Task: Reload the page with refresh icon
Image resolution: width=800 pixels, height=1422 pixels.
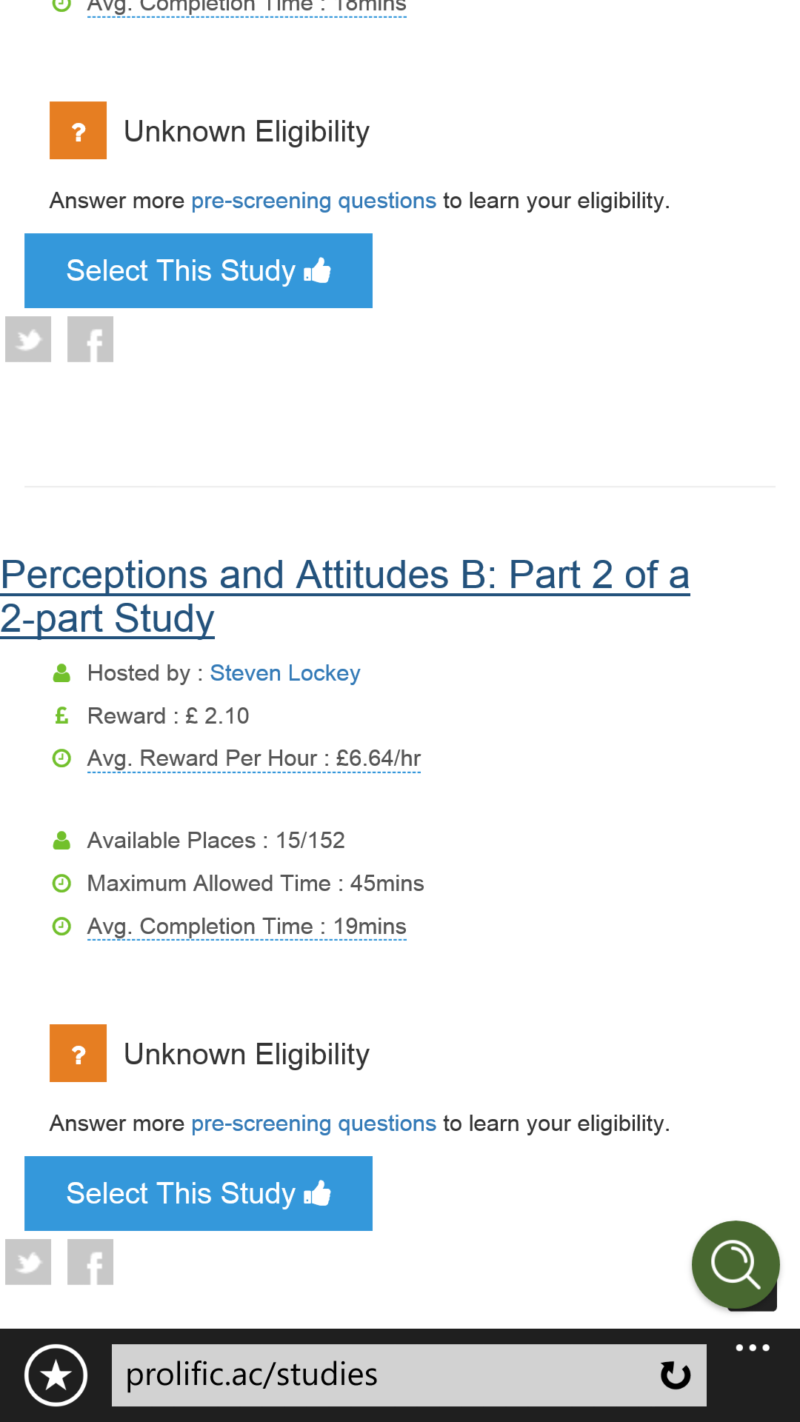Action: click(x=675, y=1375)
